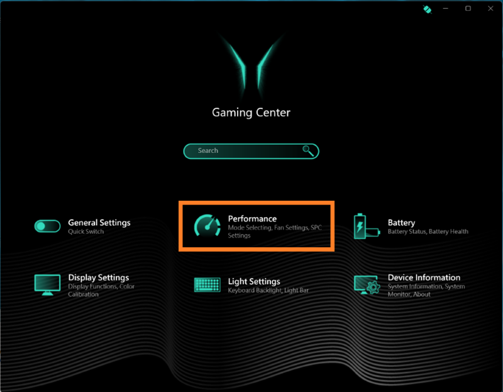Image resolution: width=503 pixels, height=392 pixels.
Task: Maximize the Gaming Center window
Action: click(468, 9)
